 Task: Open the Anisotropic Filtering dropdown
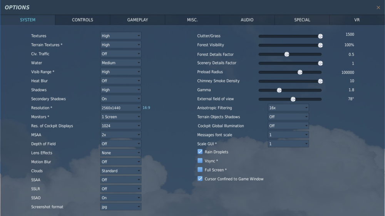click(288, 108)
